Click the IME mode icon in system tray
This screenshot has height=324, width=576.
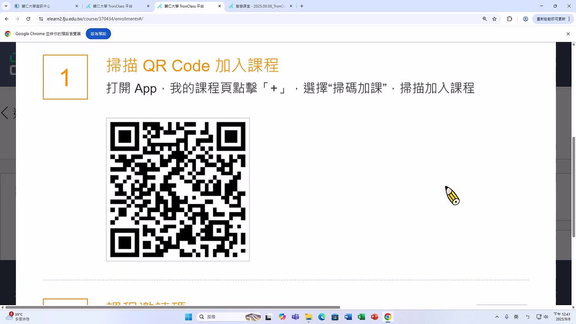coord(527,317)
